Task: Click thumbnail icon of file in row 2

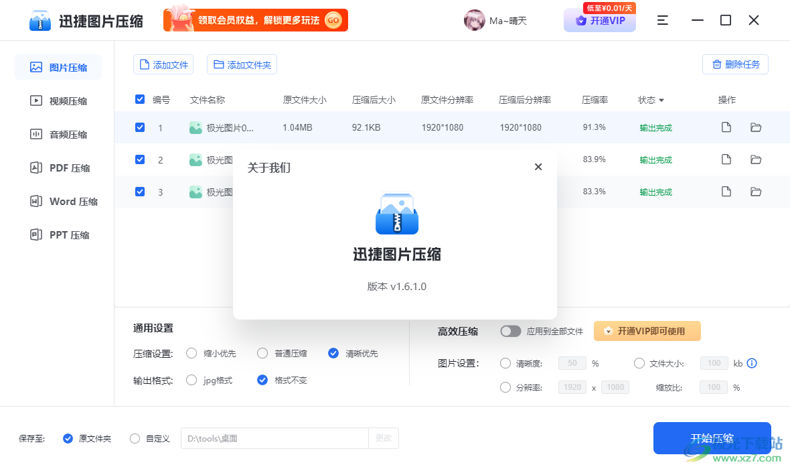Action: coord(195,160)
